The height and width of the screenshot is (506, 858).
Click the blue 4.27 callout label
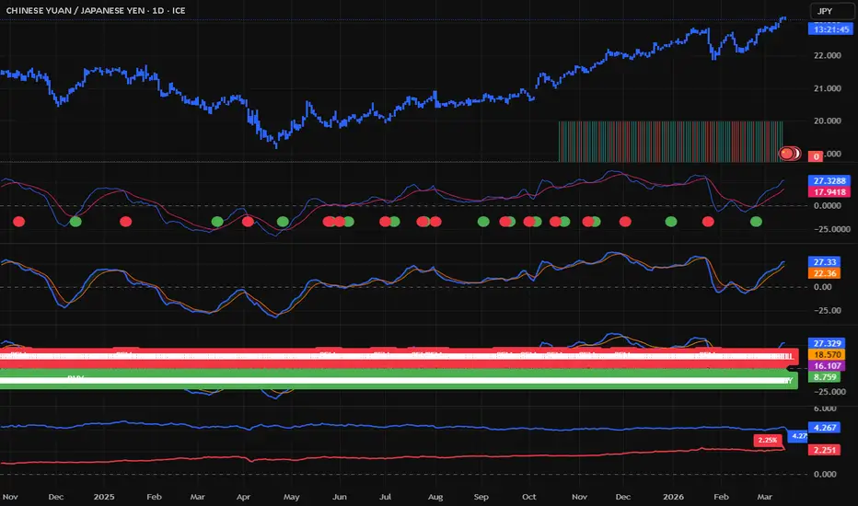pyautogui.click(x=798, y=436)
